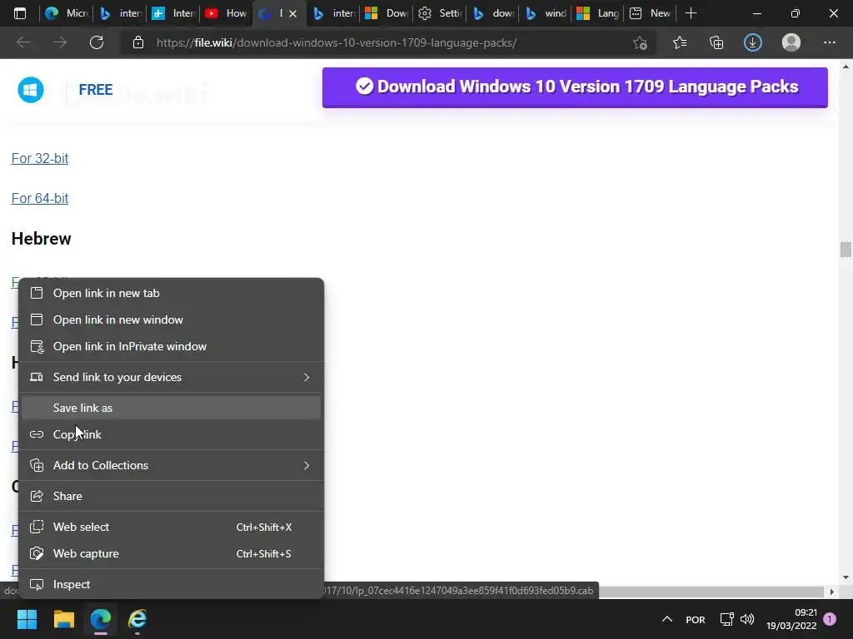853x639 pixels.
Task: Switch to the 'Lang' Microsoft tab
Action: coord(598,13)
